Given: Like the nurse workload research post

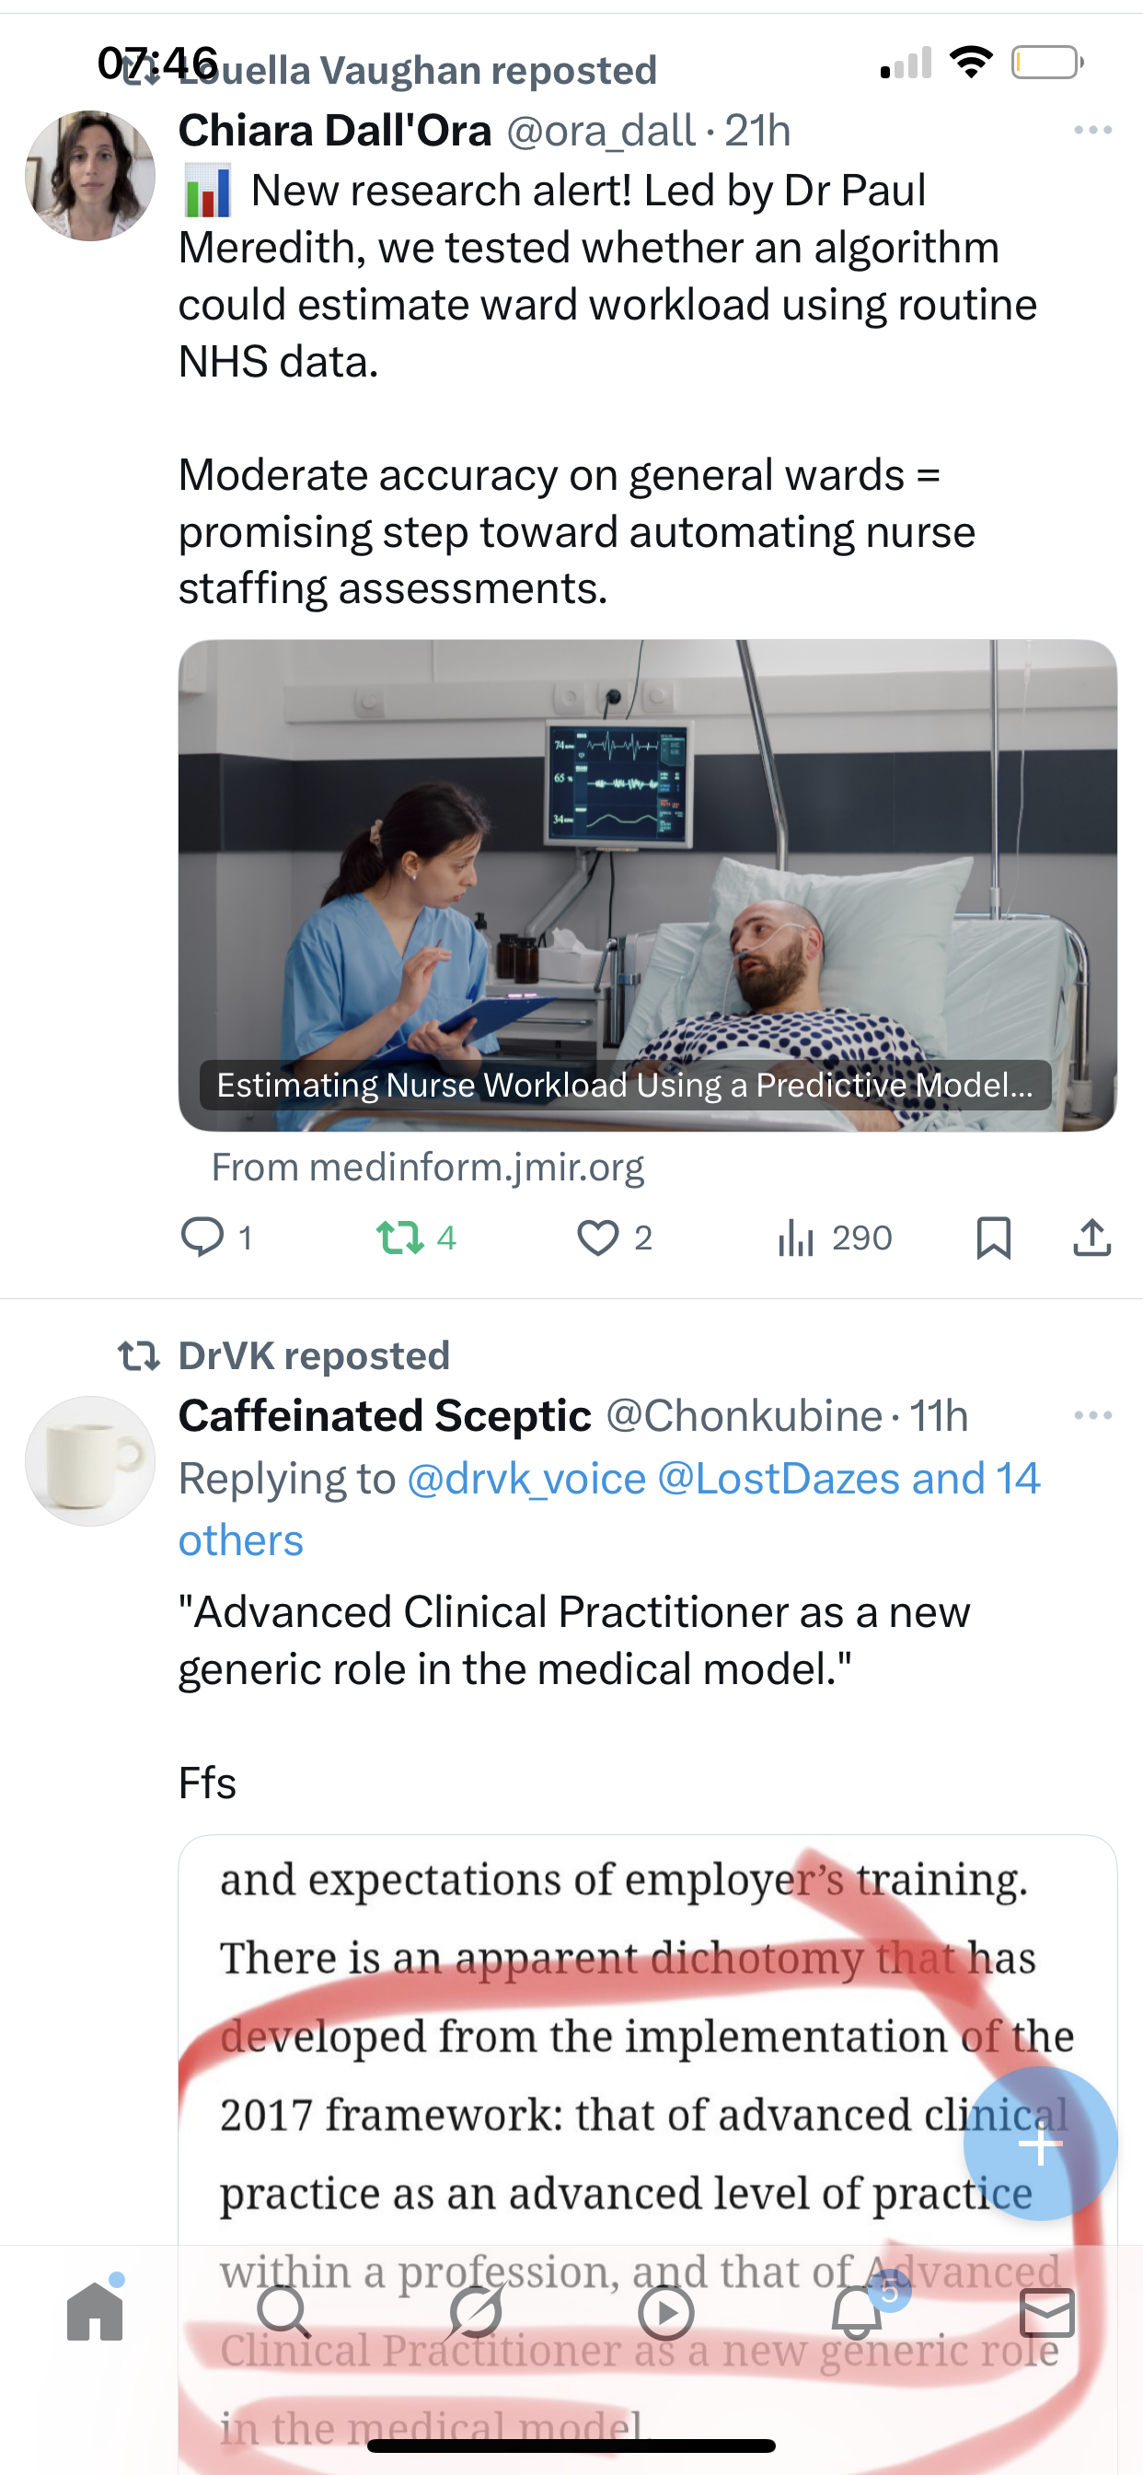Looking at the screenshot, I should tap(597, 1237).
